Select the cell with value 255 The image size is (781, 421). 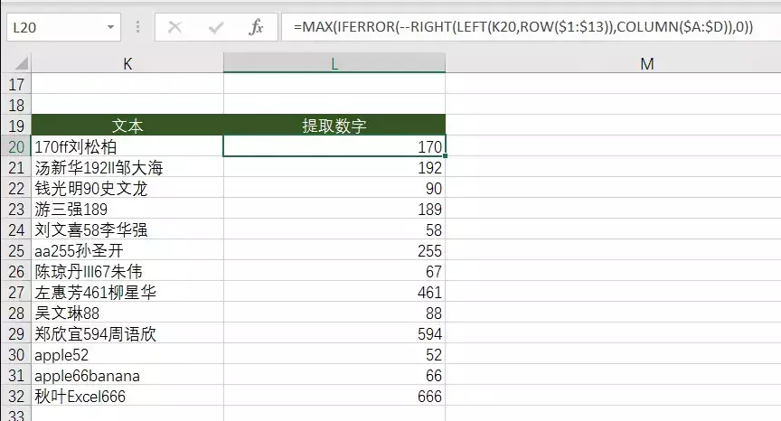(334, 251)
